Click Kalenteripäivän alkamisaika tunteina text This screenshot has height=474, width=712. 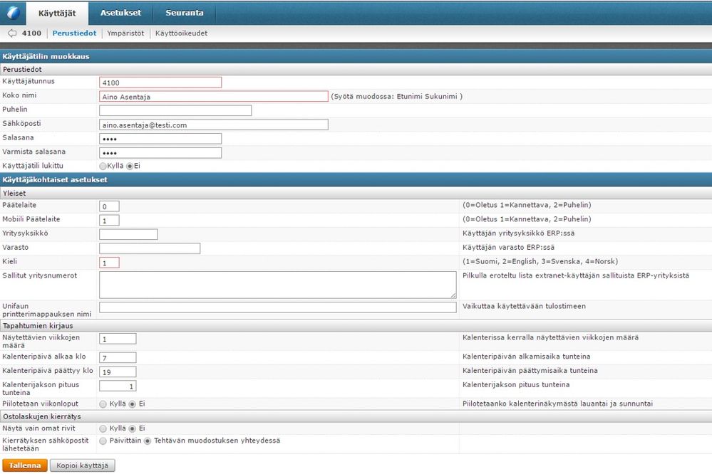(x=526, y=357)
